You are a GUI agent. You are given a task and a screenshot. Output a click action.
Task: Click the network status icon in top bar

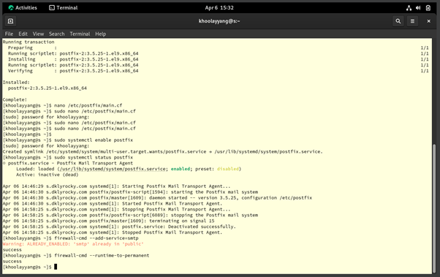tap(409, 8)
